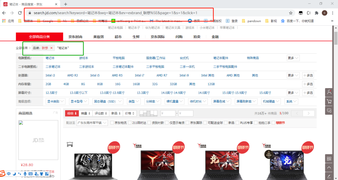
Task: Open shopping cart icon in right sidebar
Action: (x=329, y=101)
